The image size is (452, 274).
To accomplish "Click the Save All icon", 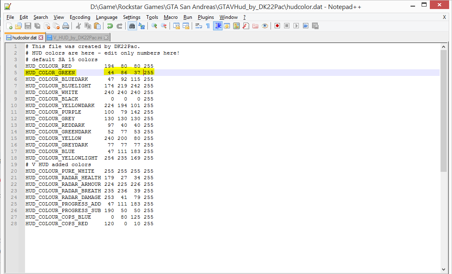I will pyautogui.click(x=37, y=26).
